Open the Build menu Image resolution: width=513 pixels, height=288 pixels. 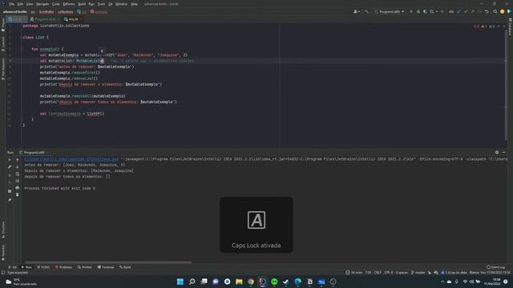(x=82, y=4)
